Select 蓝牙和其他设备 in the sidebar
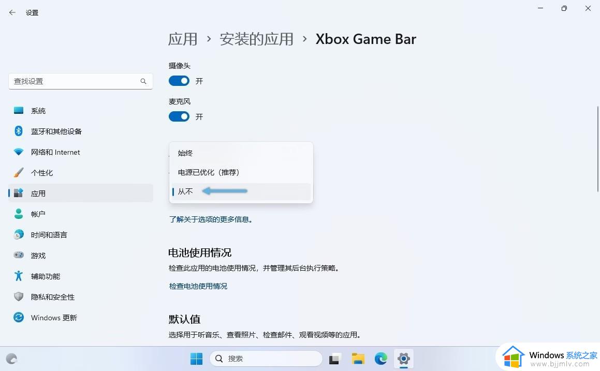Screen dimensions: 600x371 81,131
